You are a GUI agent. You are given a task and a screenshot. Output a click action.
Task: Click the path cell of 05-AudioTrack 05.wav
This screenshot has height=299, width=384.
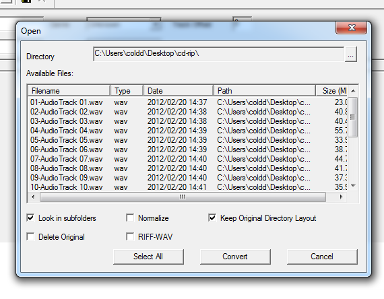pos(263,140)
